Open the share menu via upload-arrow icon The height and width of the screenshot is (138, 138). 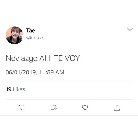coord(117,107)
